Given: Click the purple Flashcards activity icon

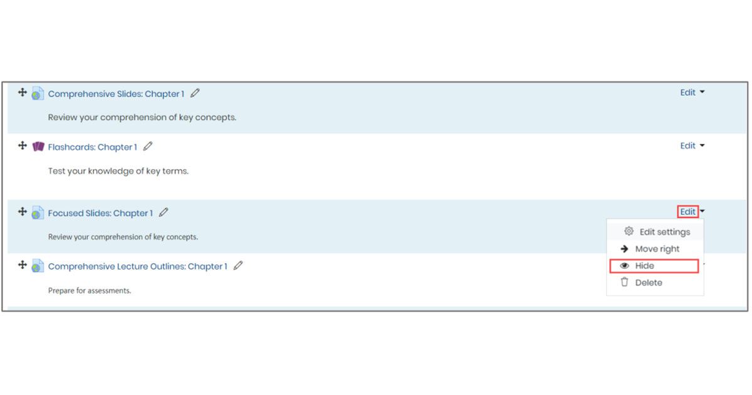Looking at the screenshot, I should click(x=38, y=147).
